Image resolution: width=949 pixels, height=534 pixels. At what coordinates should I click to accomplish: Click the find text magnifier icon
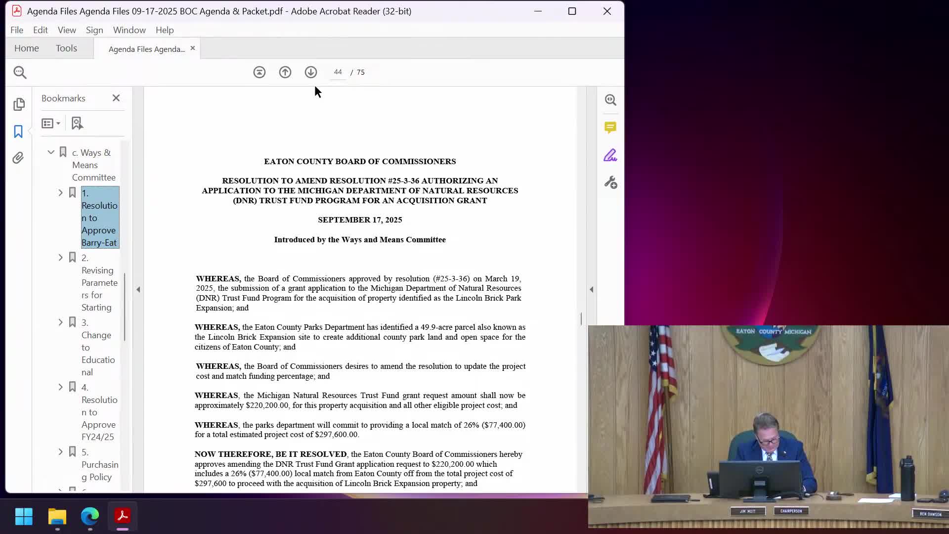[x=20, y=72]
